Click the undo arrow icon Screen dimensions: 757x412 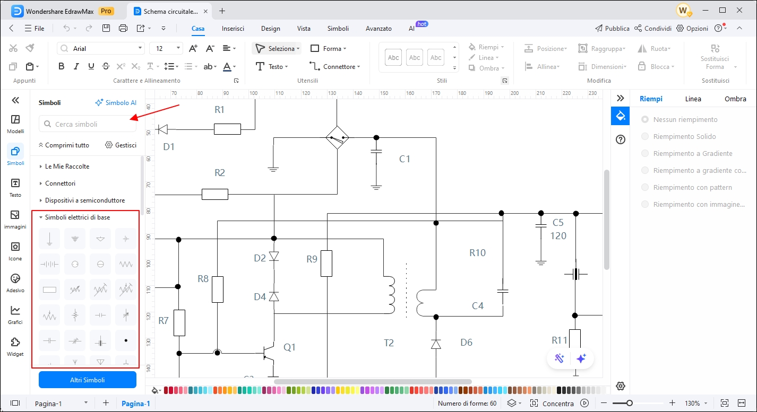[66, 28]
